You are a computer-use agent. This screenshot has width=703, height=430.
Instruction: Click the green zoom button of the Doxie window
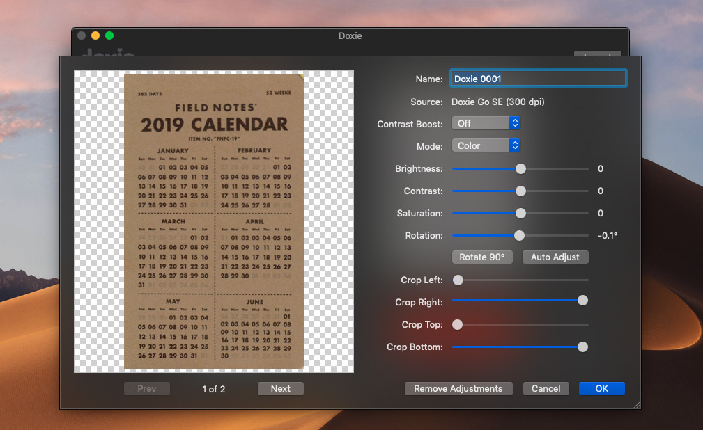[109, 35]
